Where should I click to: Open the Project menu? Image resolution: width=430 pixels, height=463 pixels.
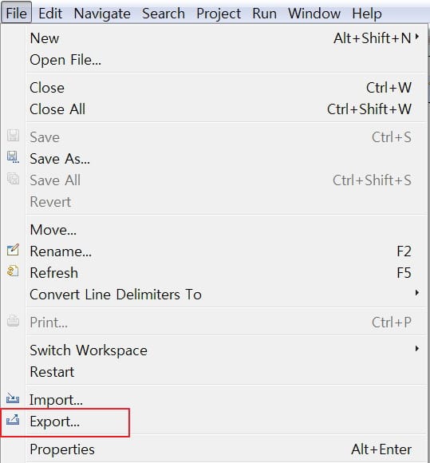(219, 14)
